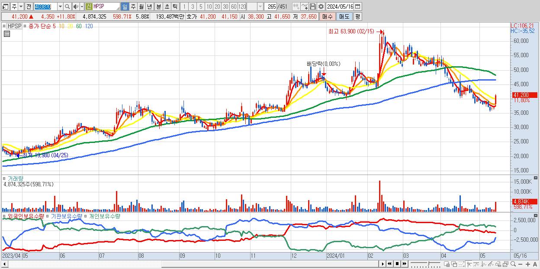Click the bar count field showing 265
The image size is (540, 269).
pyautogui.click(x=271, y=7)
